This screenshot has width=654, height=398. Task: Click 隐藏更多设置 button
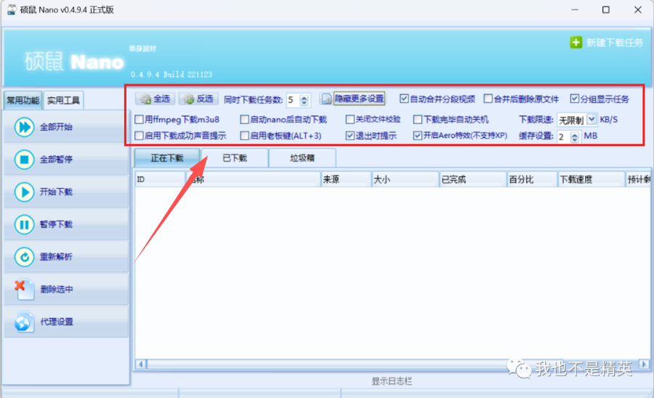(x=353, y=99)
